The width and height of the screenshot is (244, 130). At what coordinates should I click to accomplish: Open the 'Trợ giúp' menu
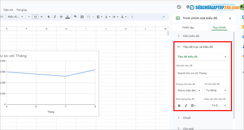point(21,10)
